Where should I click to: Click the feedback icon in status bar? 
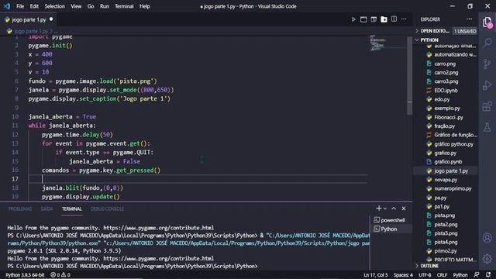coord(477,275)
